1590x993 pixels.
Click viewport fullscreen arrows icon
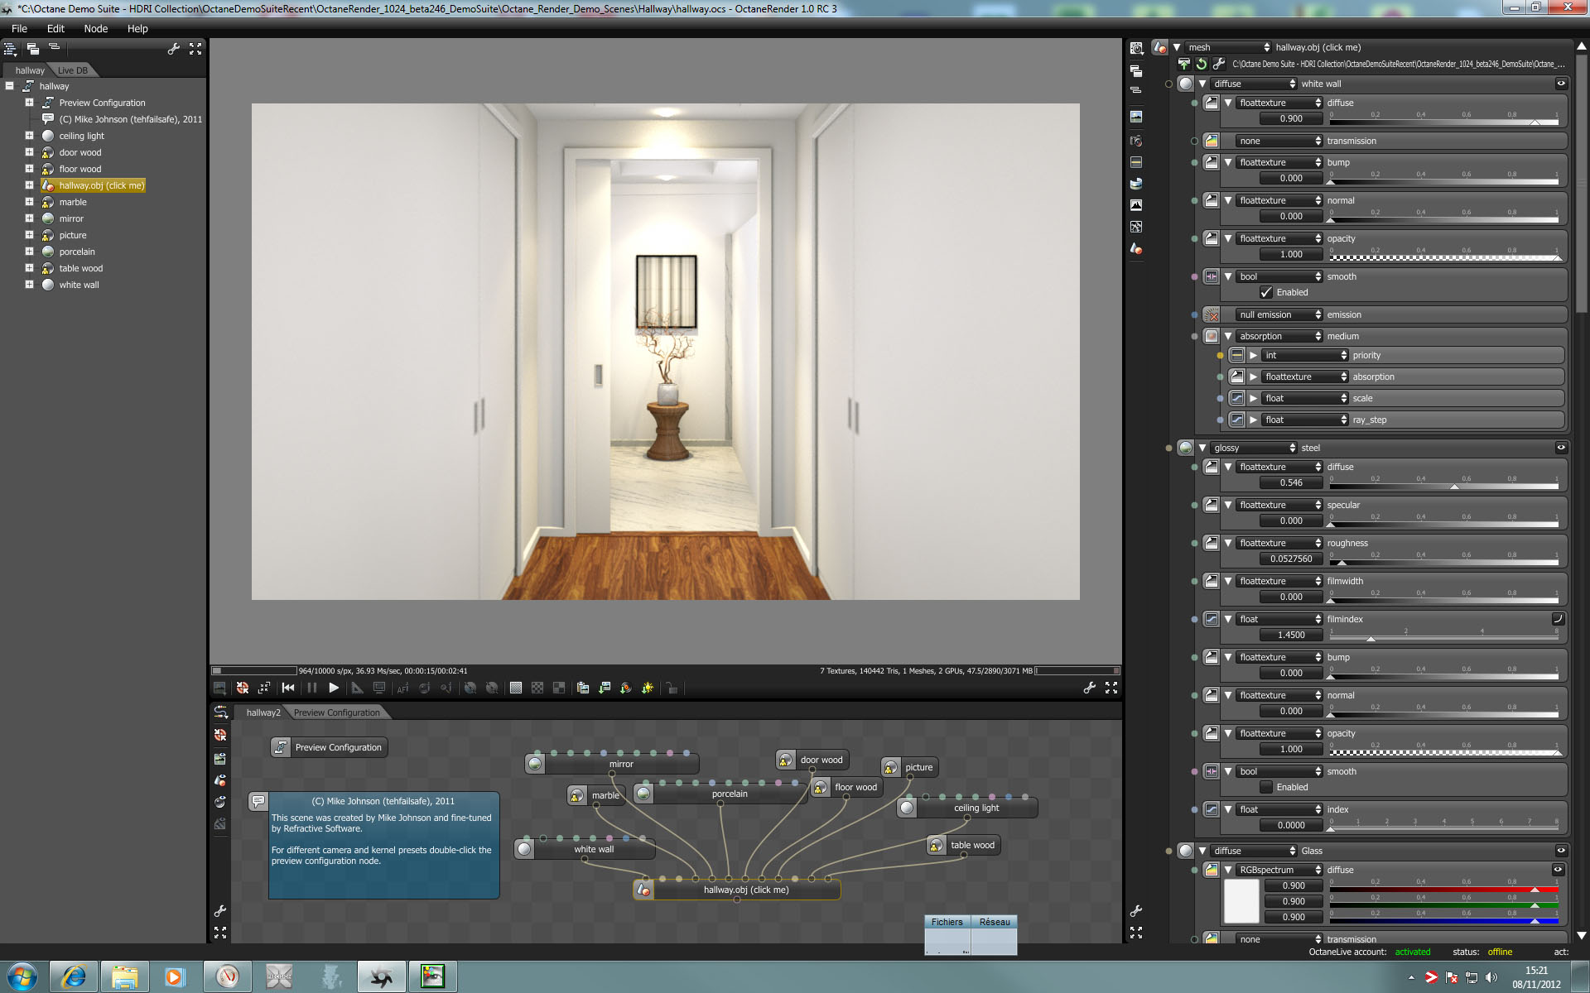1111,688
